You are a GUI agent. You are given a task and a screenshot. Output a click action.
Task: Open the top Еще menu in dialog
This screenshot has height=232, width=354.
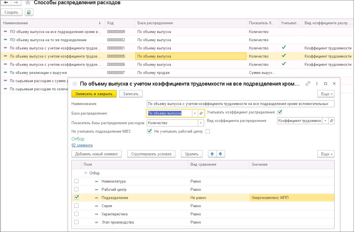(326, 94)
